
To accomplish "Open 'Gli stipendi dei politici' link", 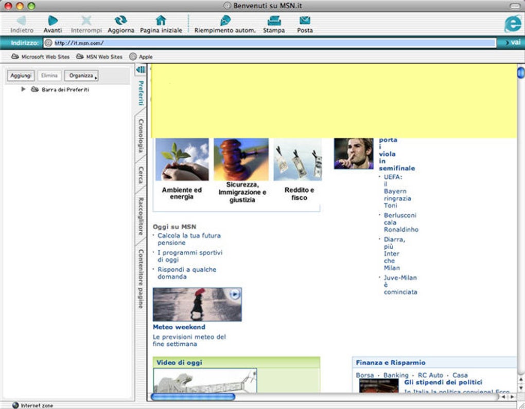I will click(x=443, y=382).
